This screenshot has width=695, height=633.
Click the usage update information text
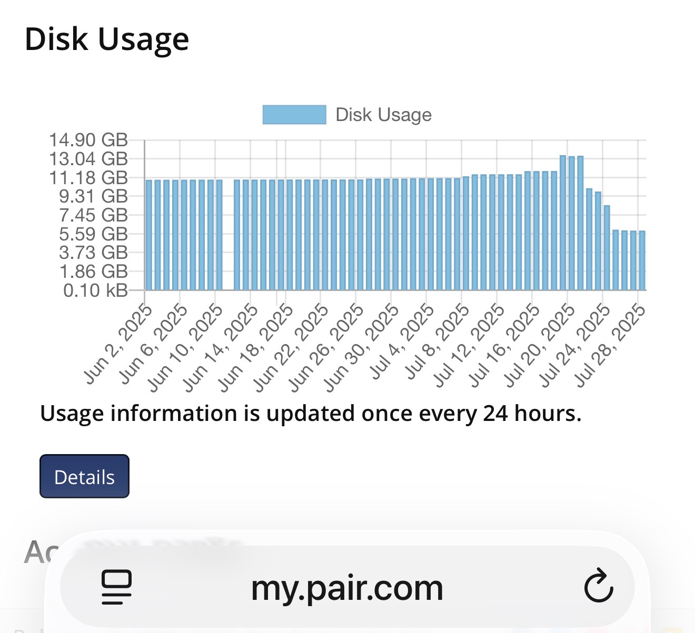click(x=311, y=414)
